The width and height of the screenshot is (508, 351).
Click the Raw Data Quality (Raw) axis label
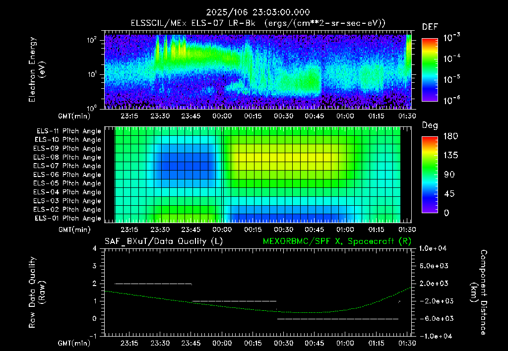(37, 292)
